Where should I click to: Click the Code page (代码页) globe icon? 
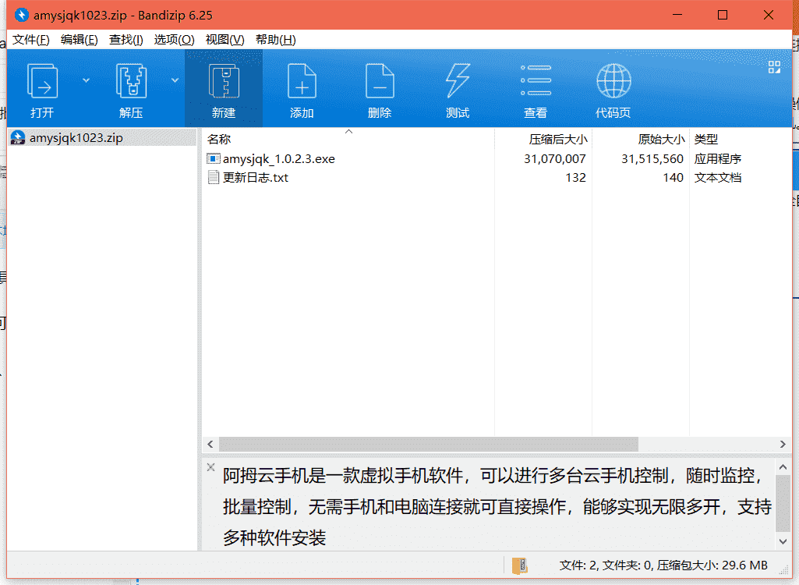coord(613,81)
